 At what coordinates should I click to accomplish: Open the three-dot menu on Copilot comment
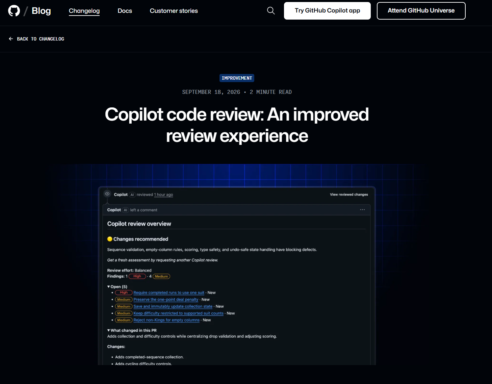(362, 210)
